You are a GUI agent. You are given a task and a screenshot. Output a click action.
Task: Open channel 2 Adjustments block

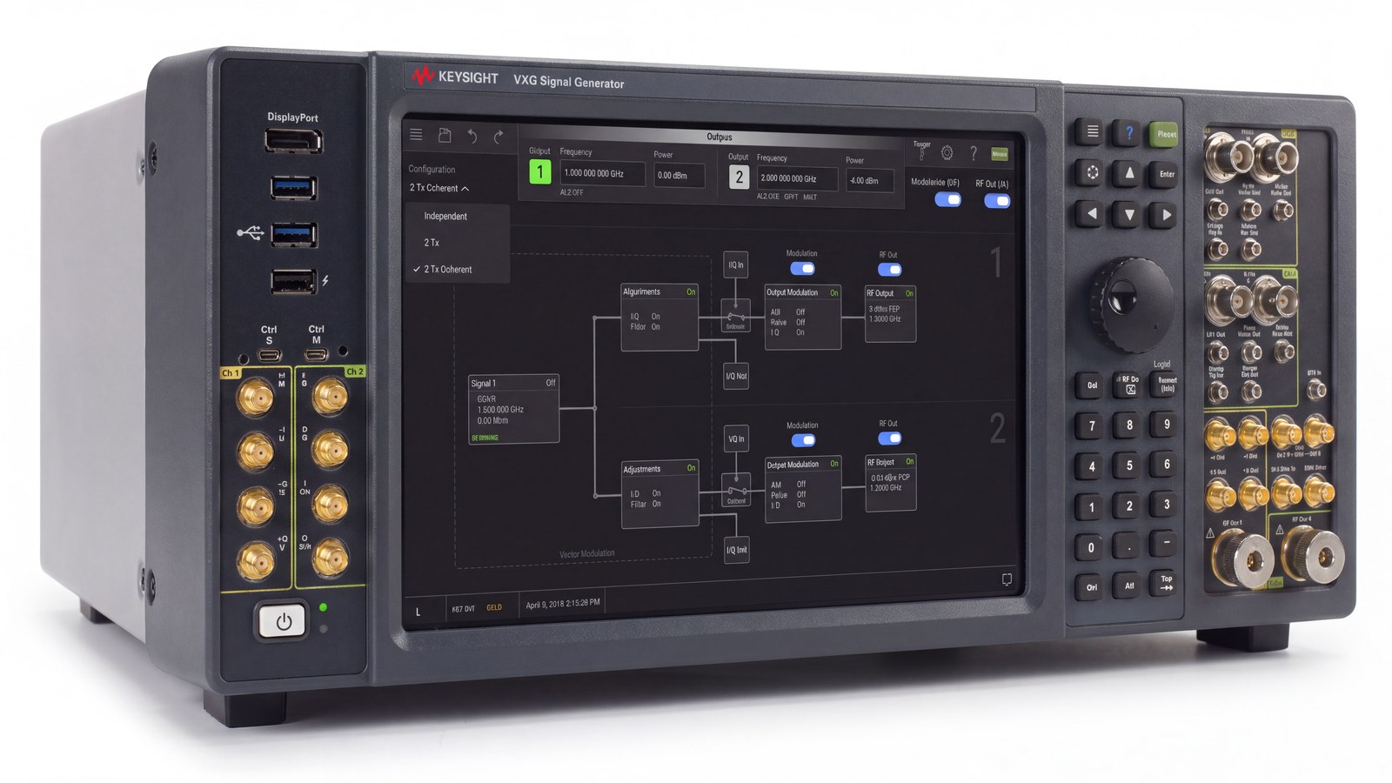coord(659,494)
